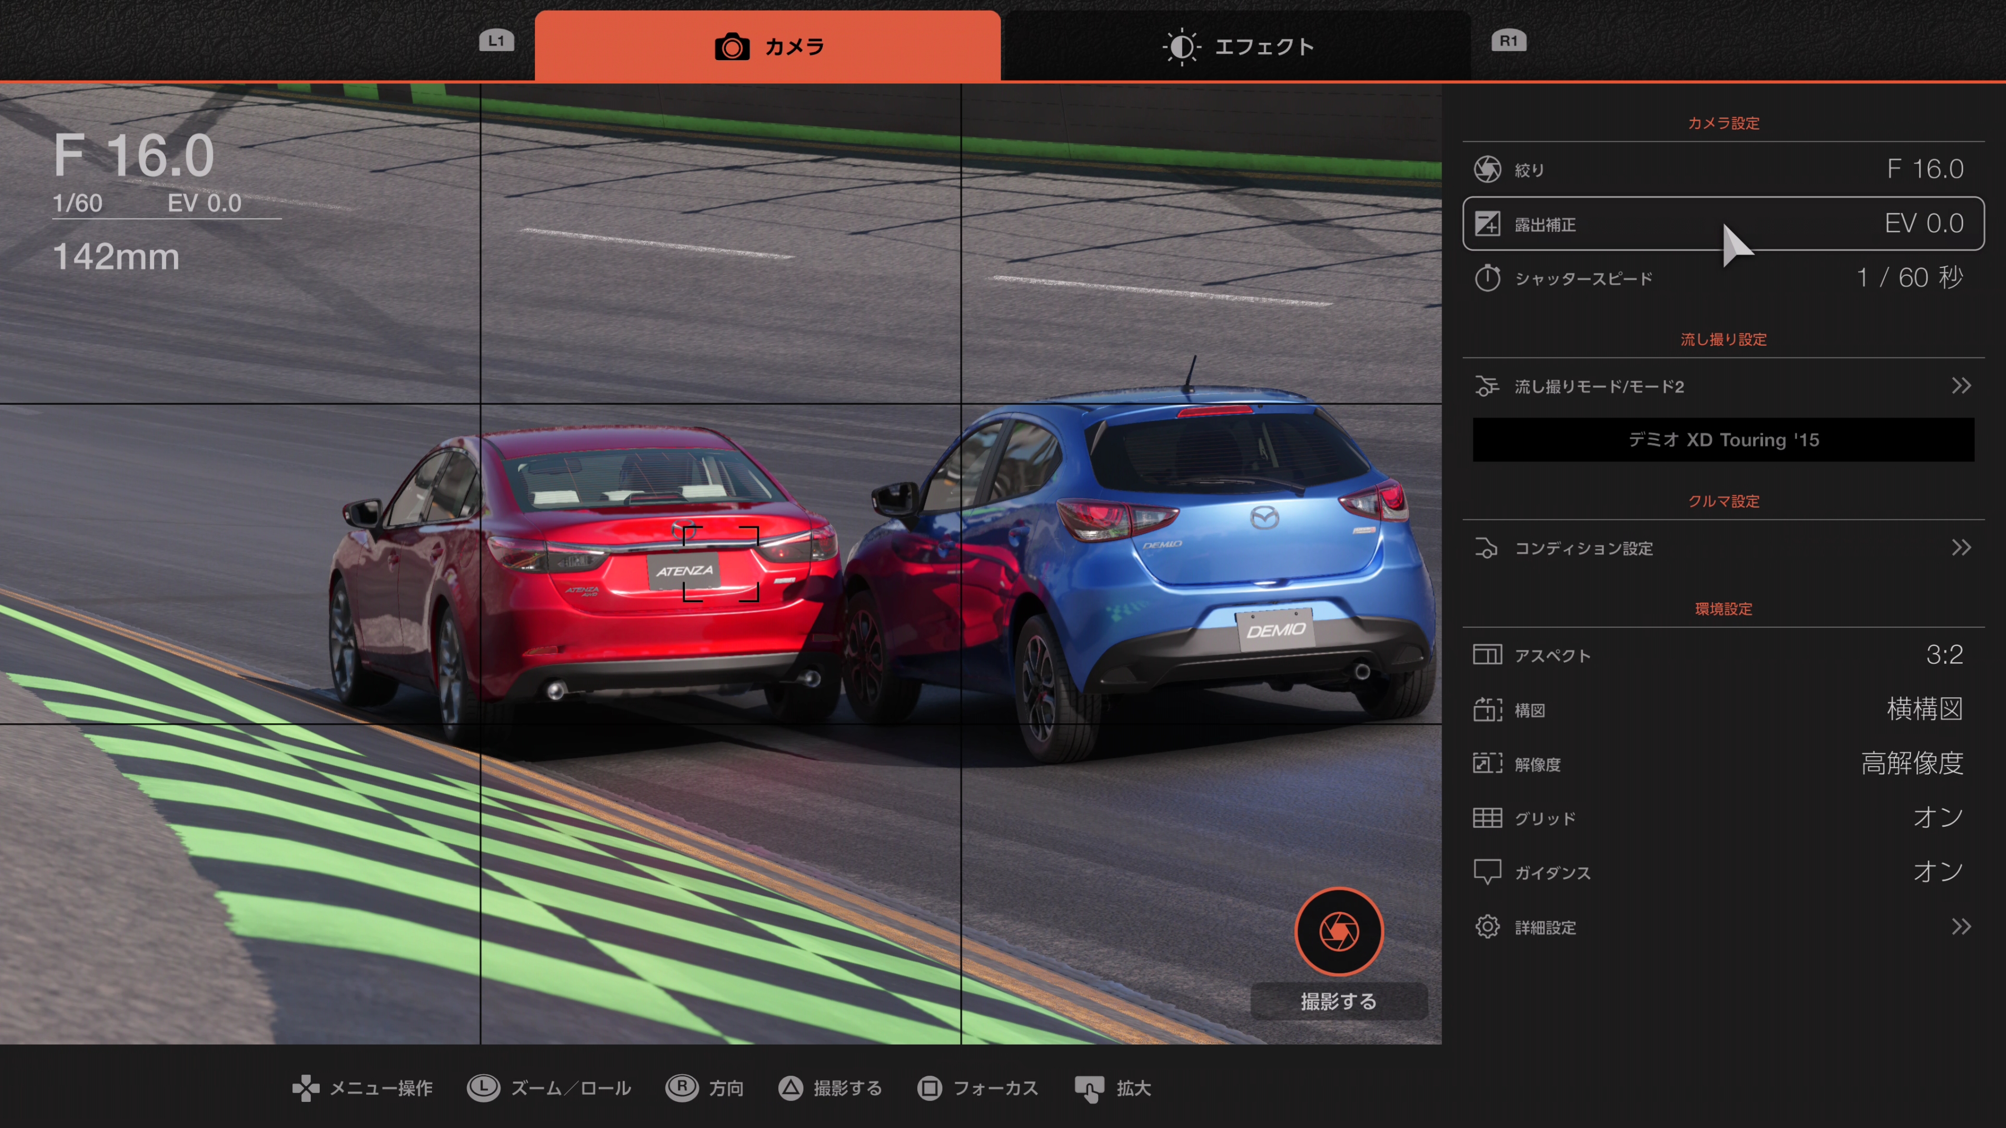Adjust EV 0.0 exposure value
Screen dimensions: 2006x1128
[1924, 223]
